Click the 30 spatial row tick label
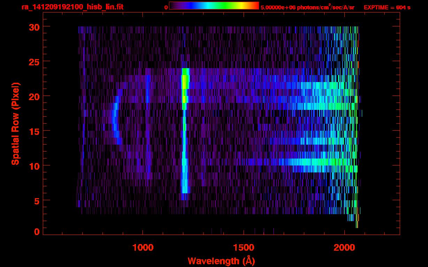The width and height of the screenshot is (428, 267). click(34, 27)
